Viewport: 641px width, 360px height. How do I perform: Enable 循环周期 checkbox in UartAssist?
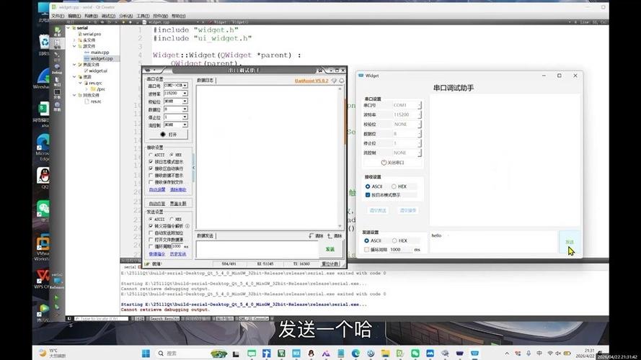click(151, 246)
